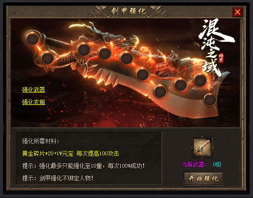Viewport: 253px width, 198px height.
Task: Click the orb socket at the sword's pommel end
Action: click(33, 39)
